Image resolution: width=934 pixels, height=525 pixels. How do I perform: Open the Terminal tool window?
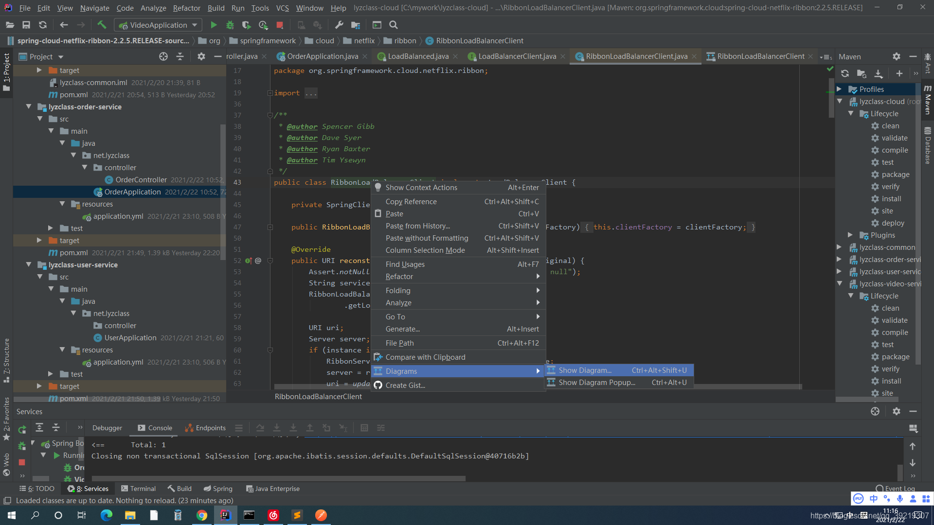point(138,489)
